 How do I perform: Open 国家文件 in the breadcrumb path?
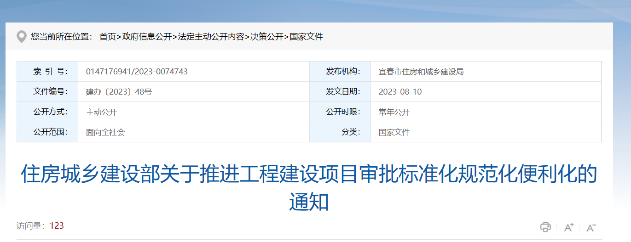[x=307, y=37]
